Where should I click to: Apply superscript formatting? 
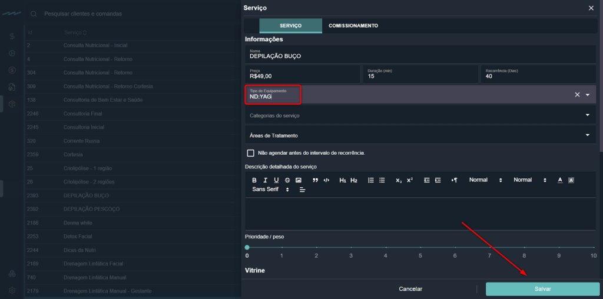tap(410, 180)
